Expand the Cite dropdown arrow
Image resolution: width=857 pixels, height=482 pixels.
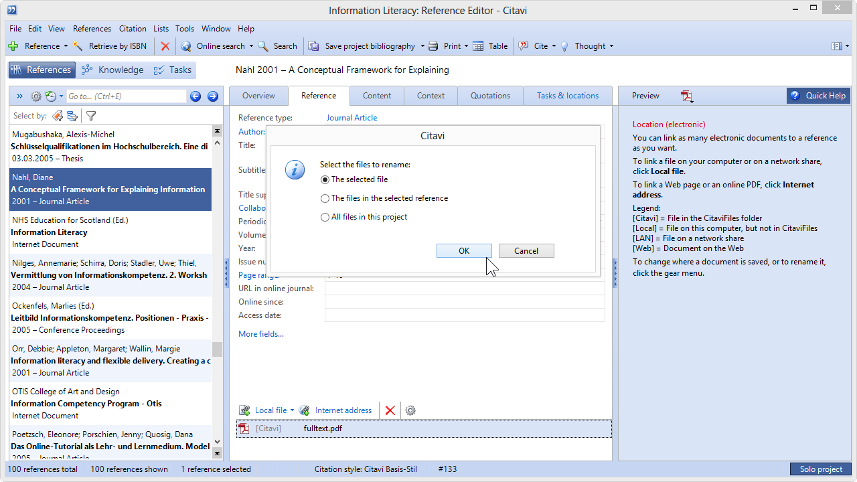tap(554, 46)
